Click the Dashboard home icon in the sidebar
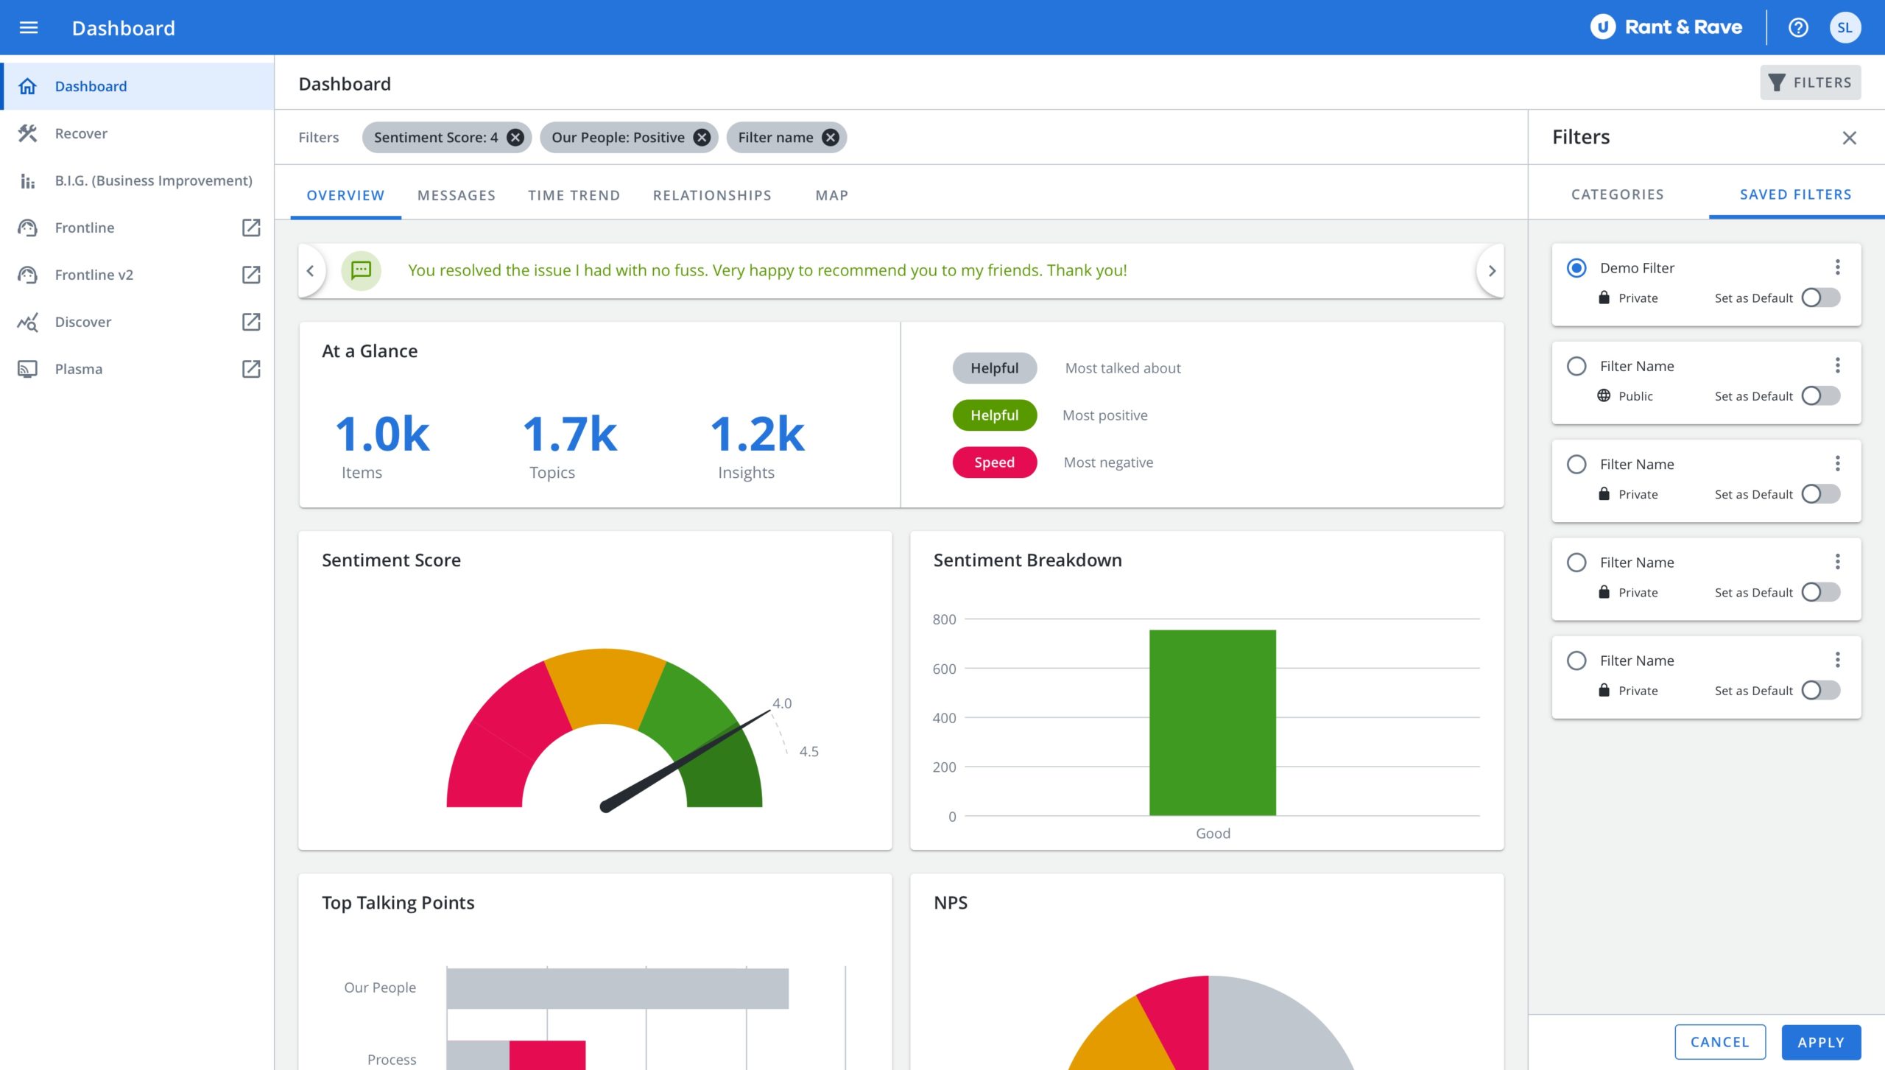1885x1070 pixels. [27, 86]
